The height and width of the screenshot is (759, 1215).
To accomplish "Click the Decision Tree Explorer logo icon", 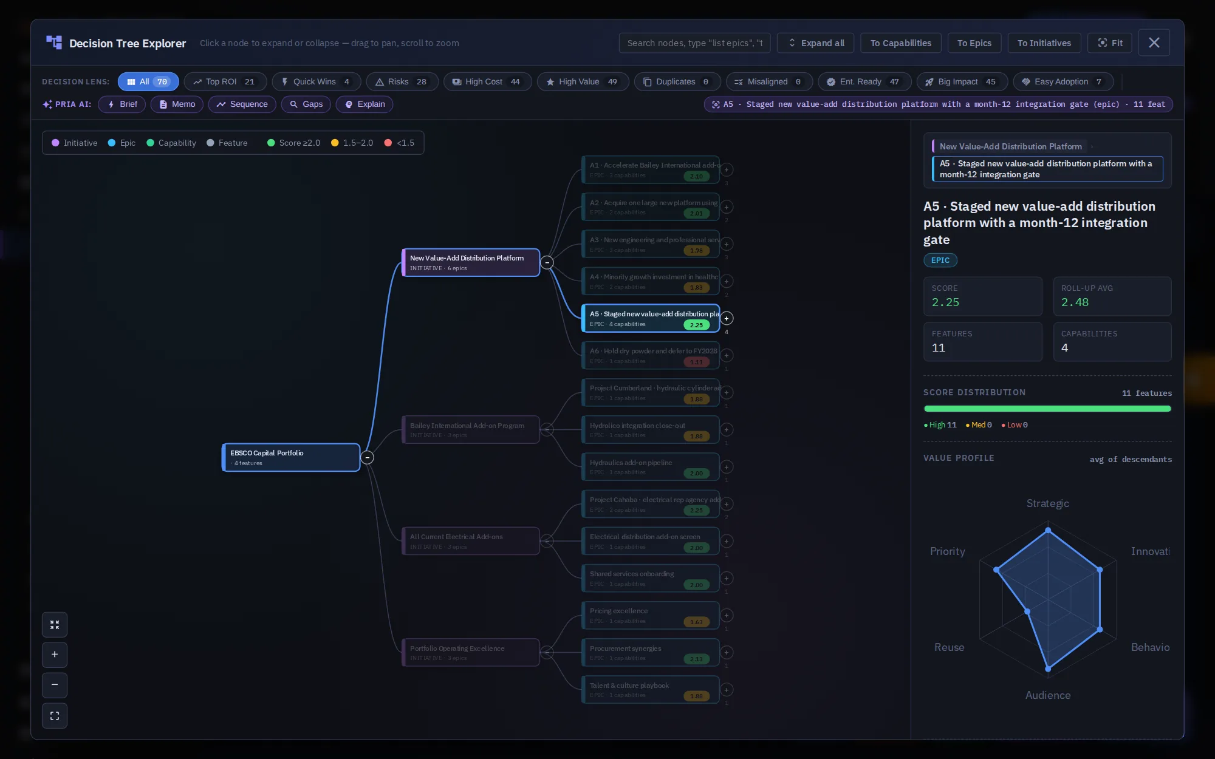I will pos(54,43).
